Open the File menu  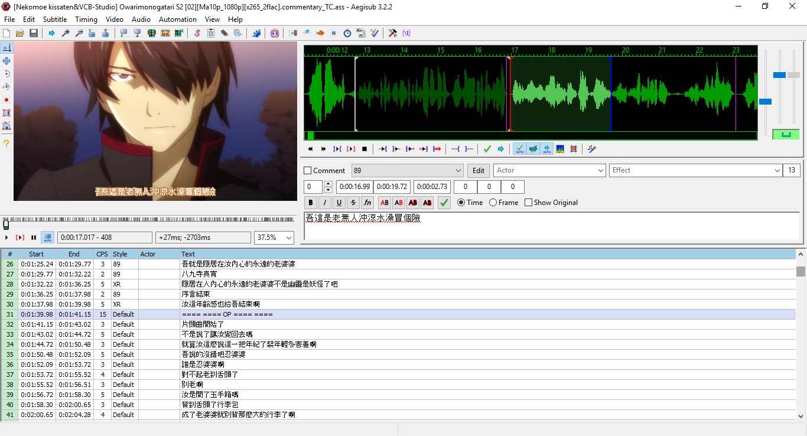[9, 19]
